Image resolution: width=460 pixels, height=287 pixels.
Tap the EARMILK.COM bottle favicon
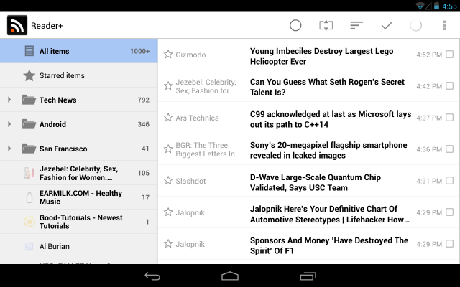pos(29,197)
